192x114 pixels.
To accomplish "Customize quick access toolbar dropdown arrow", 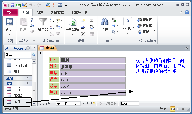I will (x=66, y=5).
